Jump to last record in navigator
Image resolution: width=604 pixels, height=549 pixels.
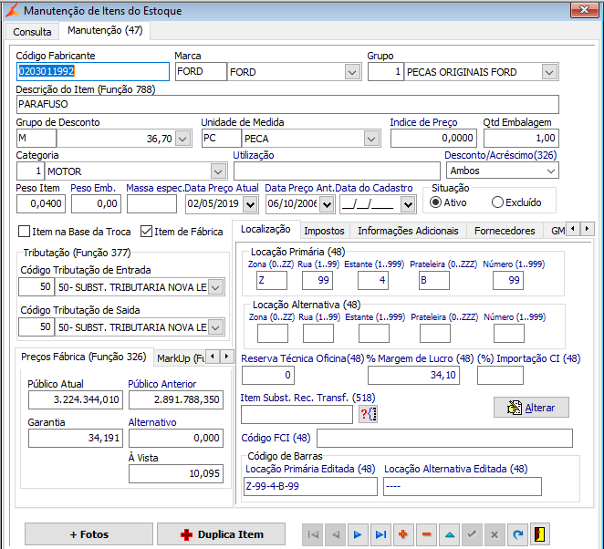380,534
